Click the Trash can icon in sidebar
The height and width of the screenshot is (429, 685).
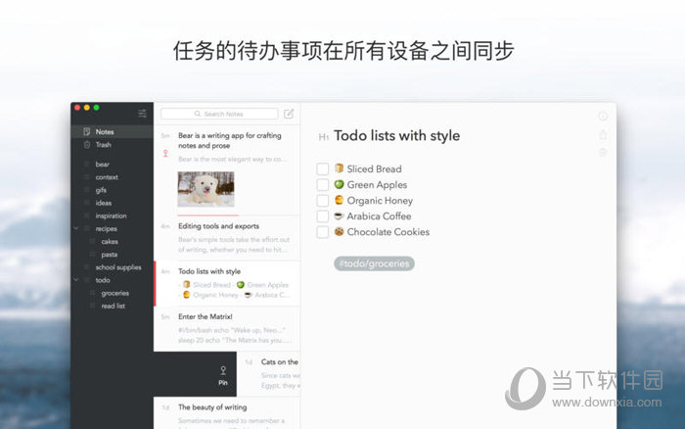coord(86,145)
